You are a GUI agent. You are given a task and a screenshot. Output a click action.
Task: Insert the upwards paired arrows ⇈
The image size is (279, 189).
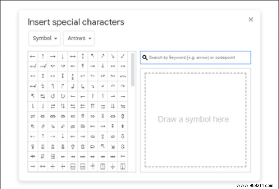coord(92,106)
